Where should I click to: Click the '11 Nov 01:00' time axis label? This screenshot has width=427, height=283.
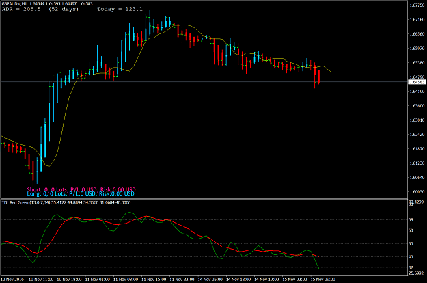click(x=98, y=280)
